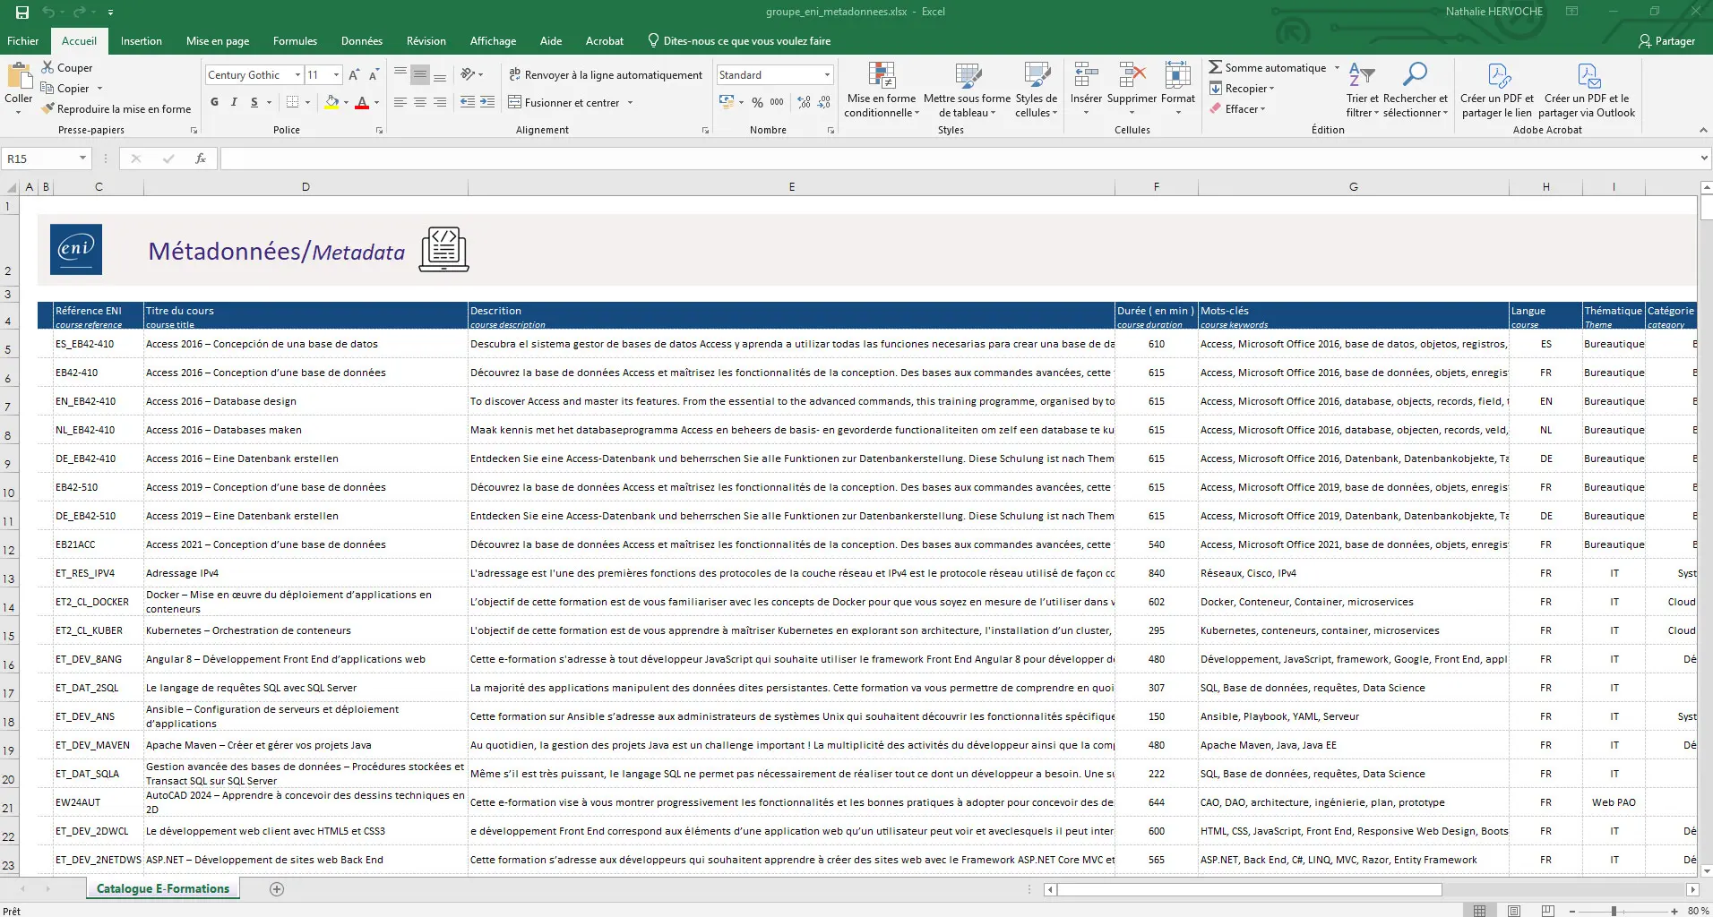Expand the Standard number format dropdown
The image size is (1713, 917).
pyautogui.click(x=826, y=75)
